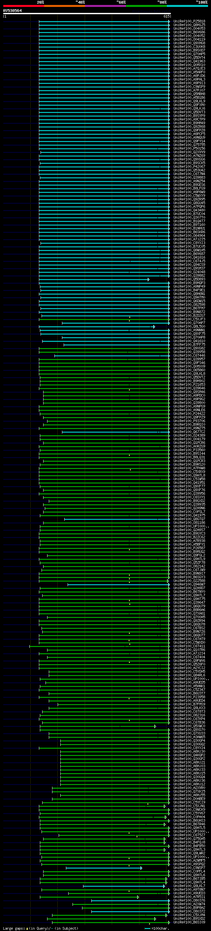Image resolution: width=211 pixels, height=931 pixels.
Task: Click the green ~80% identity legend segment
Action: [x=146, y=6]
